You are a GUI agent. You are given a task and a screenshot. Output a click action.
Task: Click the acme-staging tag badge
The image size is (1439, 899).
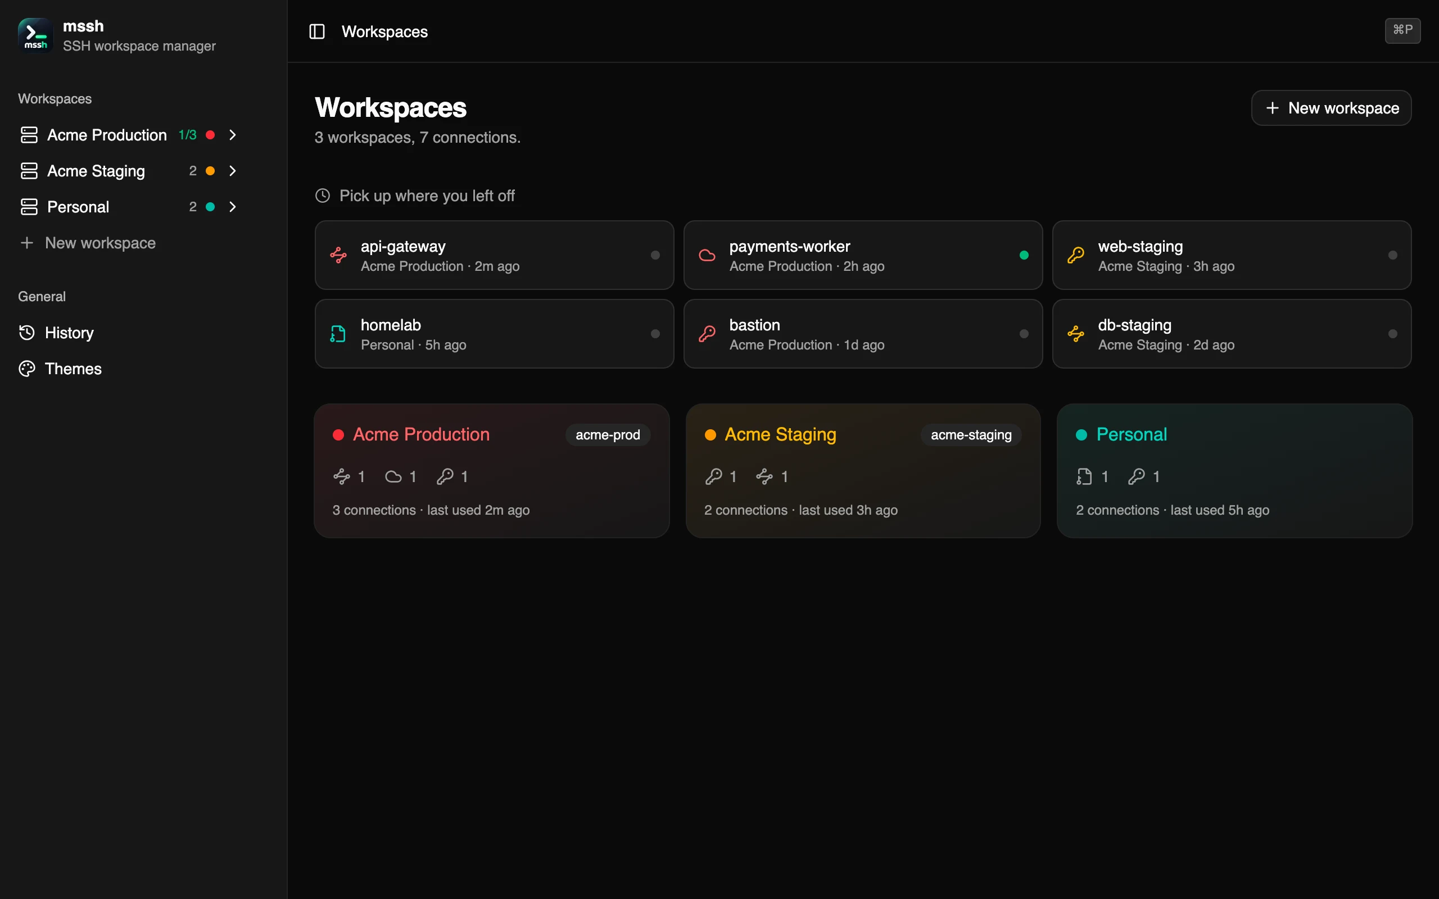pos(971,435)
